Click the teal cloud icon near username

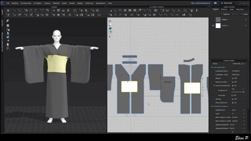click(215, 3)
